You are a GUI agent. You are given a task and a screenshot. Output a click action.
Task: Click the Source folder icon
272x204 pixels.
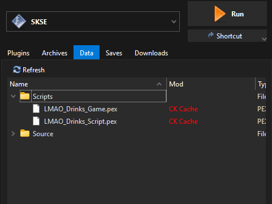pyautogui.click(x=25, y=133)
